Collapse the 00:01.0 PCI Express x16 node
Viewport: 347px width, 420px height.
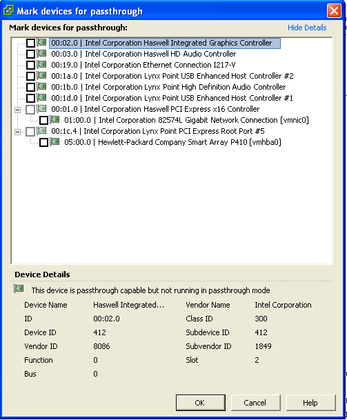17,110
